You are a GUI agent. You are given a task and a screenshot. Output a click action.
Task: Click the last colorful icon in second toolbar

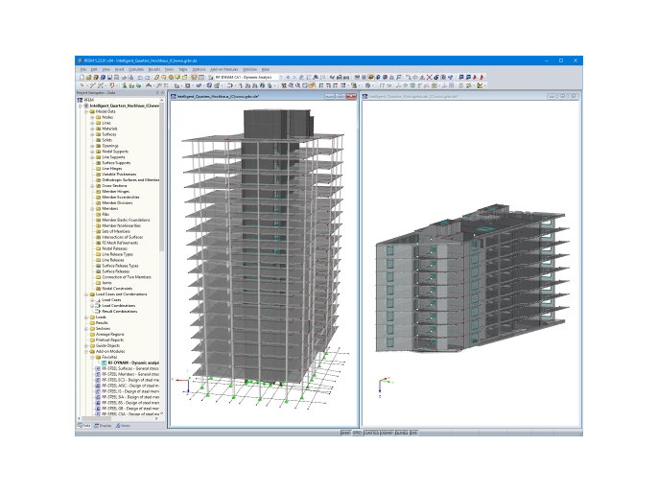pos(480,85)
